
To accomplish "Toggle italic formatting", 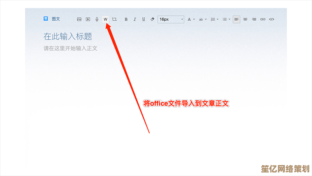I will pyautogui.click(x=135, y=19).
